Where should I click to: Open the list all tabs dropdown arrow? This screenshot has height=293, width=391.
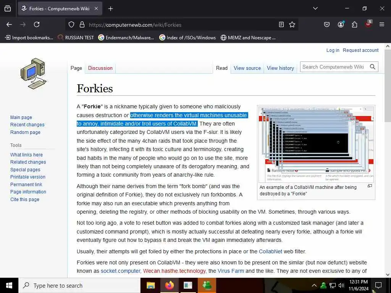(x=315, y=8)
